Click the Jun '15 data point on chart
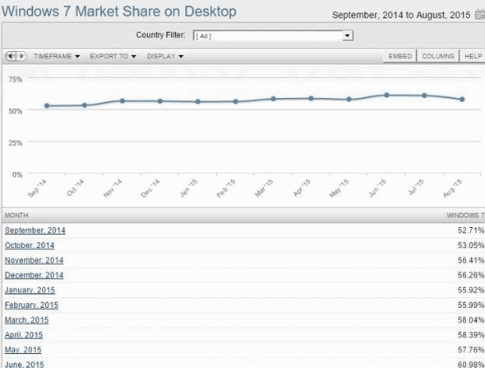The height and width of the screenshot is (368, 485). [386, 95]
